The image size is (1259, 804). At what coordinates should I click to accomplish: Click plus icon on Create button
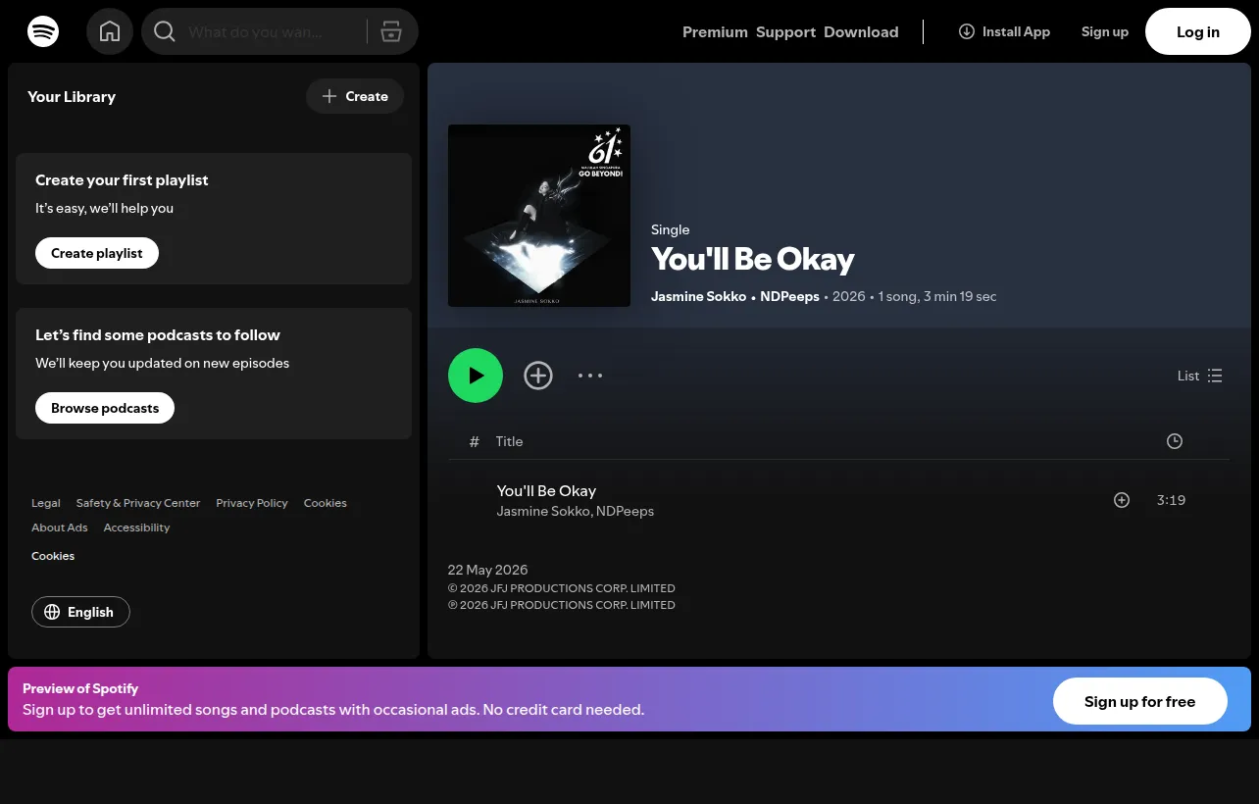[329, 96]
